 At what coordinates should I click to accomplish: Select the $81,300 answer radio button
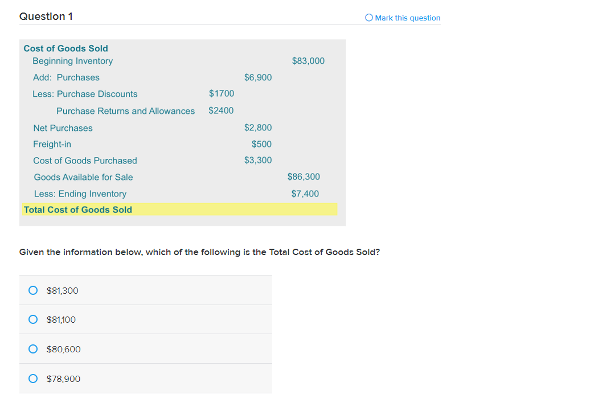pos(33,290)
